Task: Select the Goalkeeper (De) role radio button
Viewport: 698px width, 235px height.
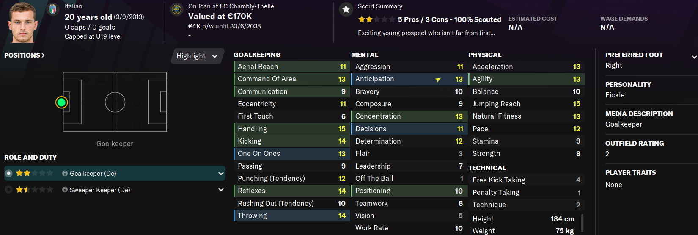Action: click(8, 174)
